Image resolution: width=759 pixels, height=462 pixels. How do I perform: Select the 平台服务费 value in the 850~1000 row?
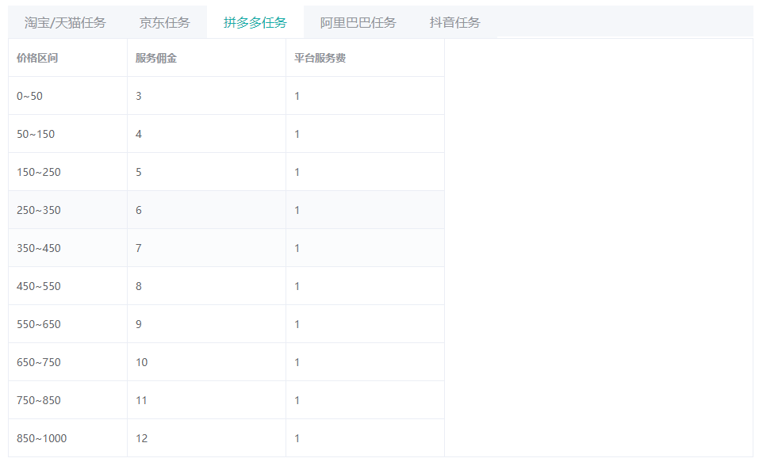pyautogui.click(x=365, y=438)
